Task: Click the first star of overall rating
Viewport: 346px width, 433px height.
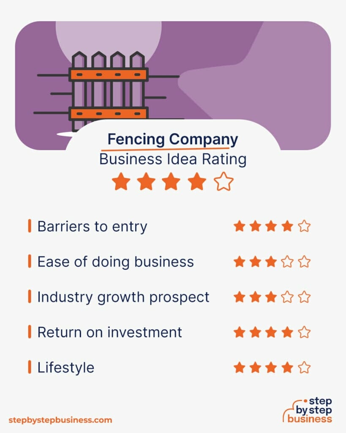Action: tap(121, 182)
